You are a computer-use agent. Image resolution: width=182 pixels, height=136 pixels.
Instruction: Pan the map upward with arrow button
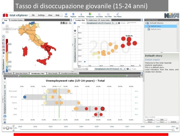coord(7,26)
